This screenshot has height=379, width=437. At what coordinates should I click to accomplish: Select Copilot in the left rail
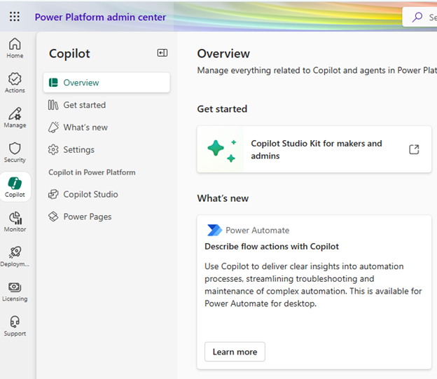tap(15, 187)
